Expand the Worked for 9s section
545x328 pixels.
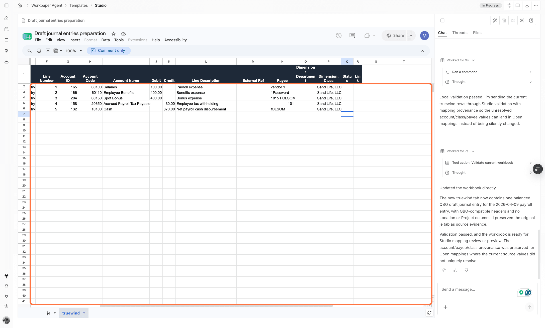[x=458, y=60]
